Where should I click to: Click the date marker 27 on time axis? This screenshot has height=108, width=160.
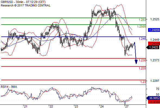coord(127,106)
